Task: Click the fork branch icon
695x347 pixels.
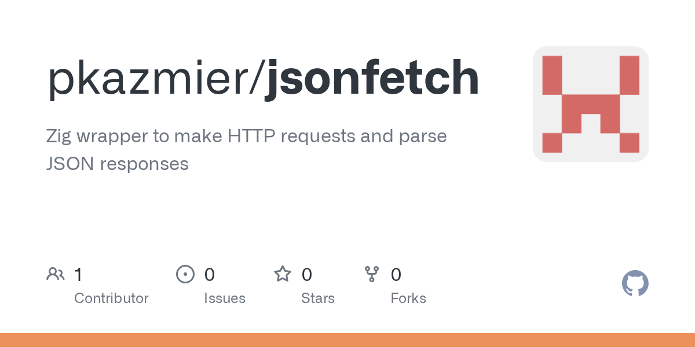Action: pyautogui.click(x=371, y=274)
